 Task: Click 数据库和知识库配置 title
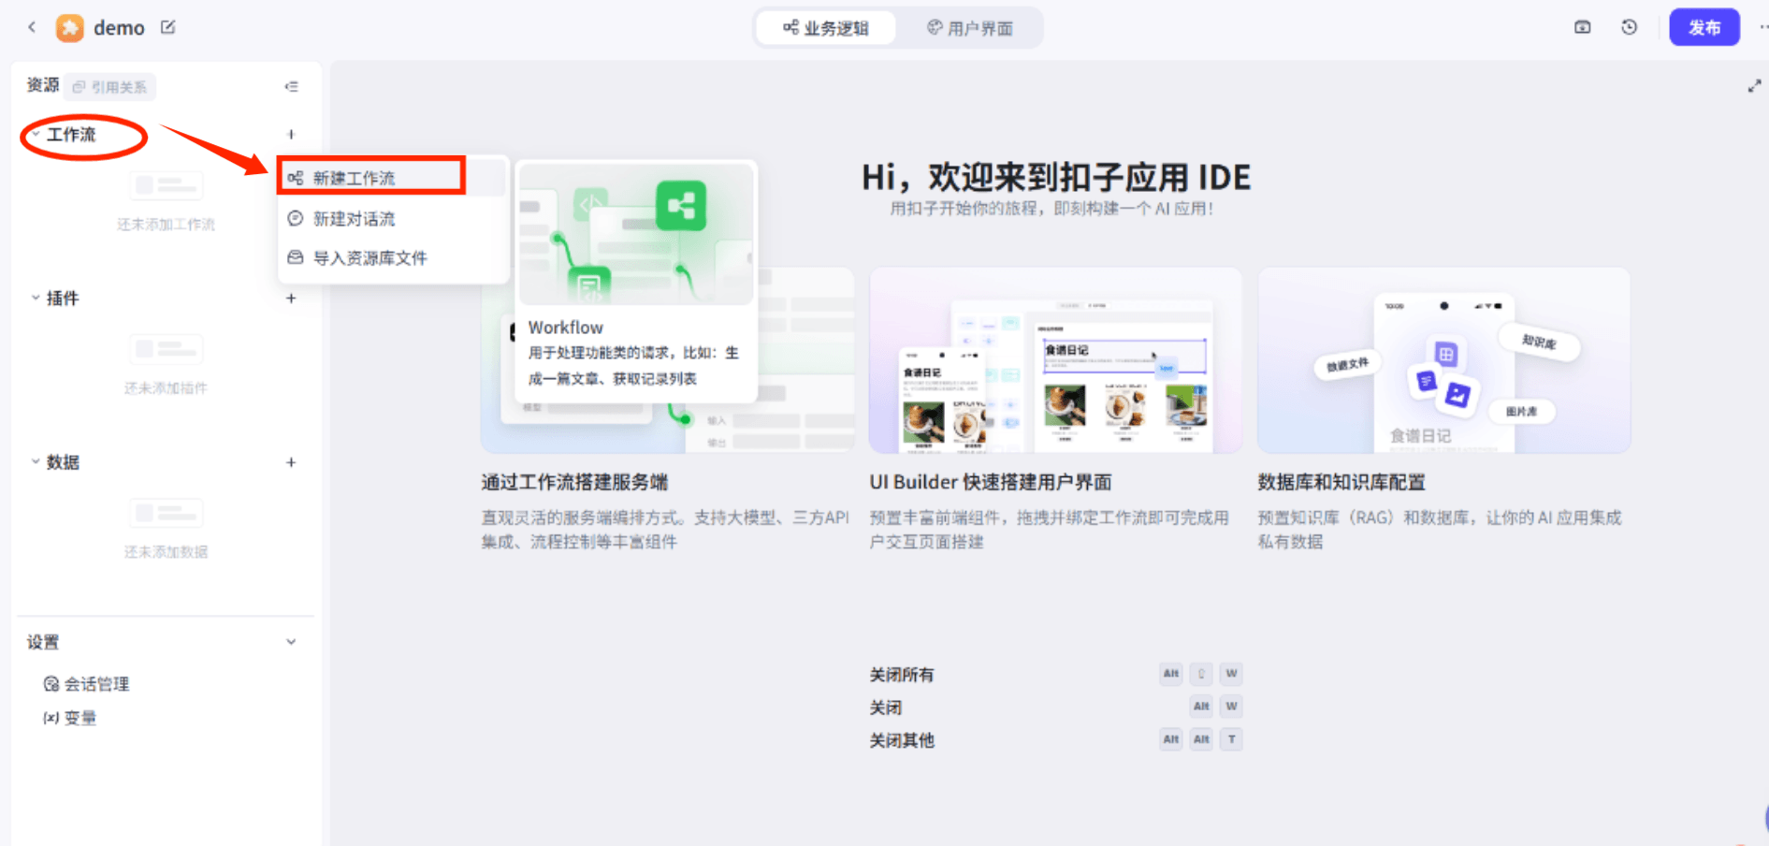(1341, 482)
